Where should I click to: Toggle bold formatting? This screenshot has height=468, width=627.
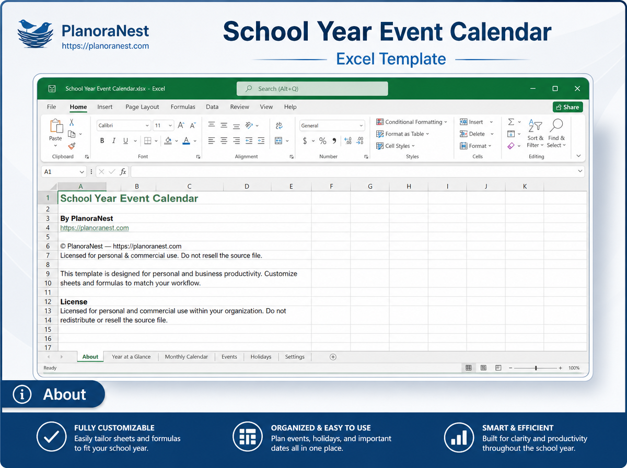coord(102,141)
